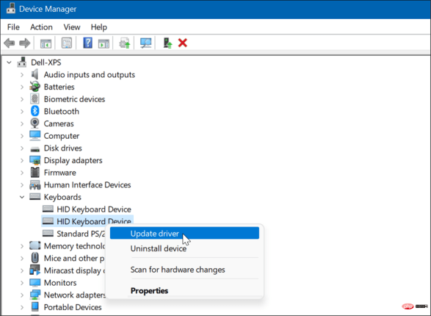Click the Cameras webcam icon
431x316 pixels.
pos(35,123)
